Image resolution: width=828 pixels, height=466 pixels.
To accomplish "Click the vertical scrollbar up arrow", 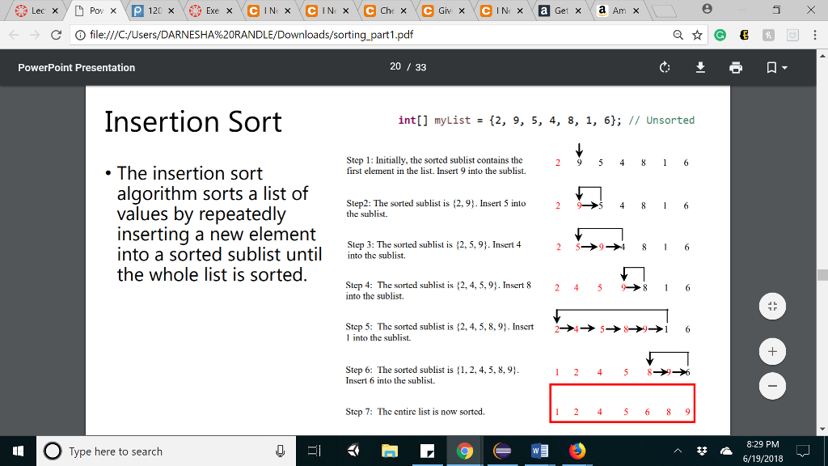I will [822, 54].
